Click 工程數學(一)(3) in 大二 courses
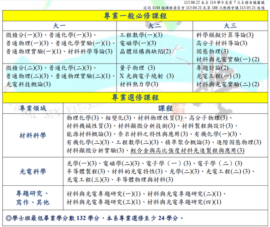 point(141,35)
